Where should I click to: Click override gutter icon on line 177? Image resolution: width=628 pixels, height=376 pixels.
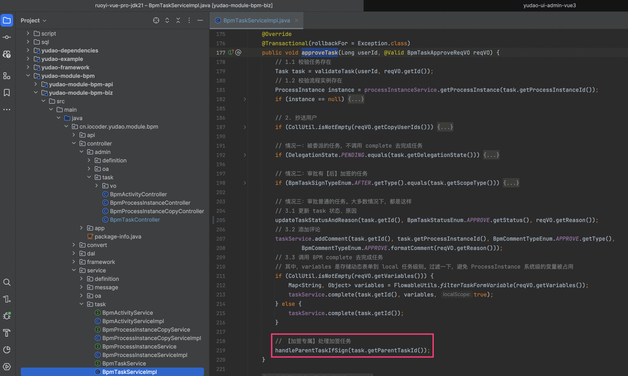coord(231,52)
